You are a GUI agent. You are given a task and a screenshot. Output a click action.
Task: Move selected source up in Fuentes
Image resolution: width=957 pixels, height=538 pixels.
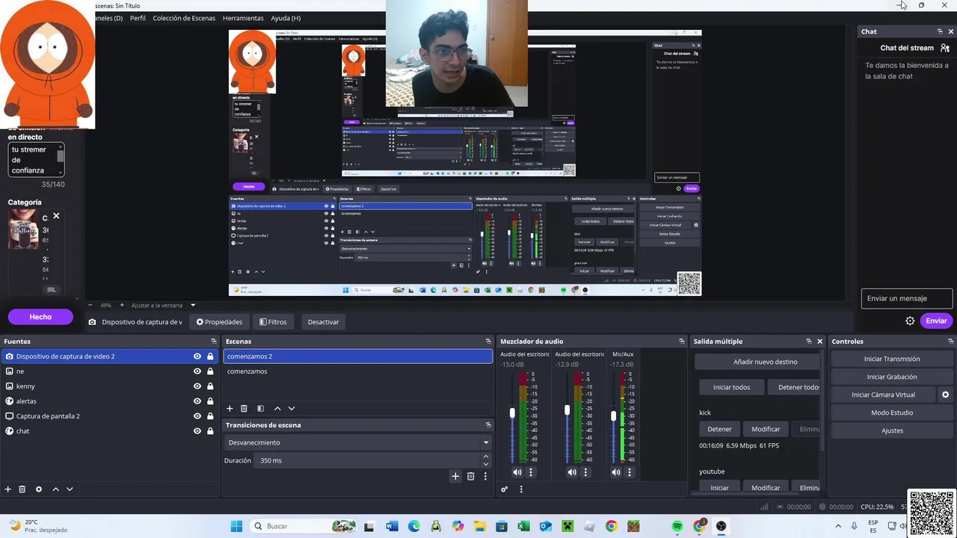point(55,489)
